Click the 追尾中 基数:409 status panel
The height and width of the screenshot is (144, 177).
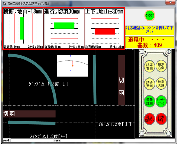click(x=150, y=42)
